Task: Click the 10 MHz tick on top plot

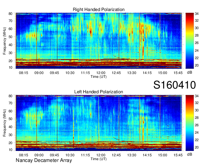Action: [x=10, y=67]
